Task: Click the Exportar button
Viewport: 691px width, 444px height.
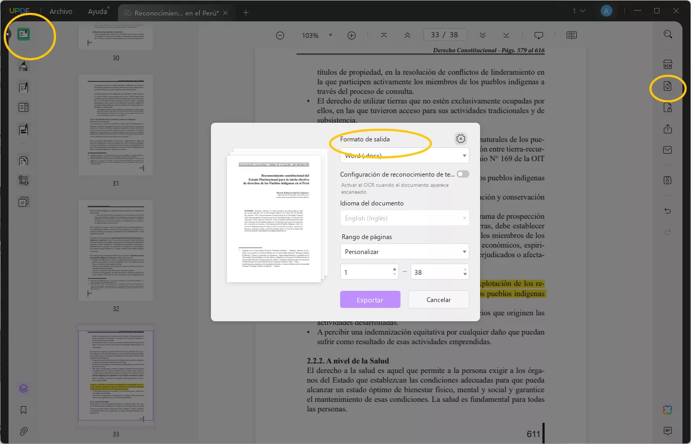Action: tap(370, 299)
